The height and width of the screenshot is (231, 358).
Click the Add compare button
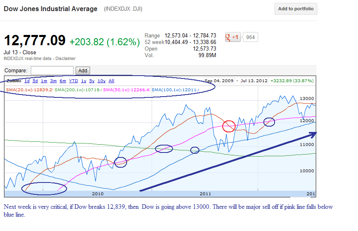coord(83,71)
